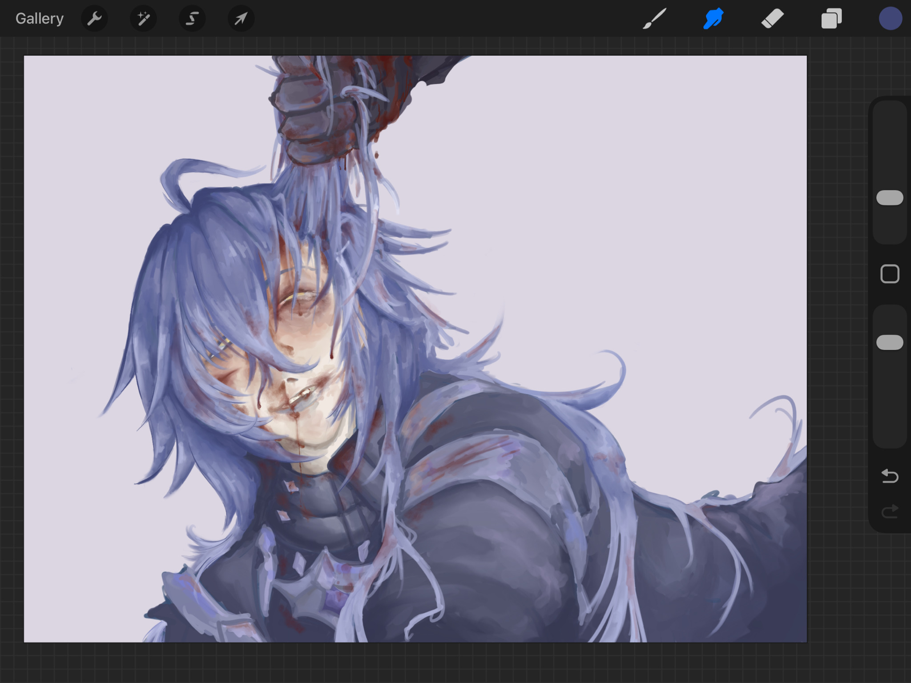This screenshot has height=683, width=911.
Task: Activate the Transform arrow tool
Action: [x=241, y=19]
